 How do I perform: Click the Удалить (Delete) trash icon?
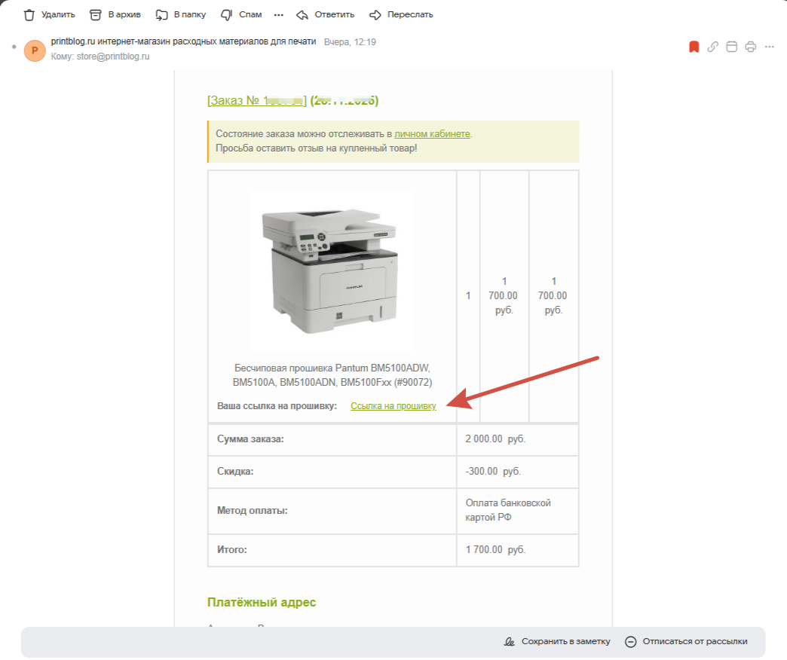point(29,15)
